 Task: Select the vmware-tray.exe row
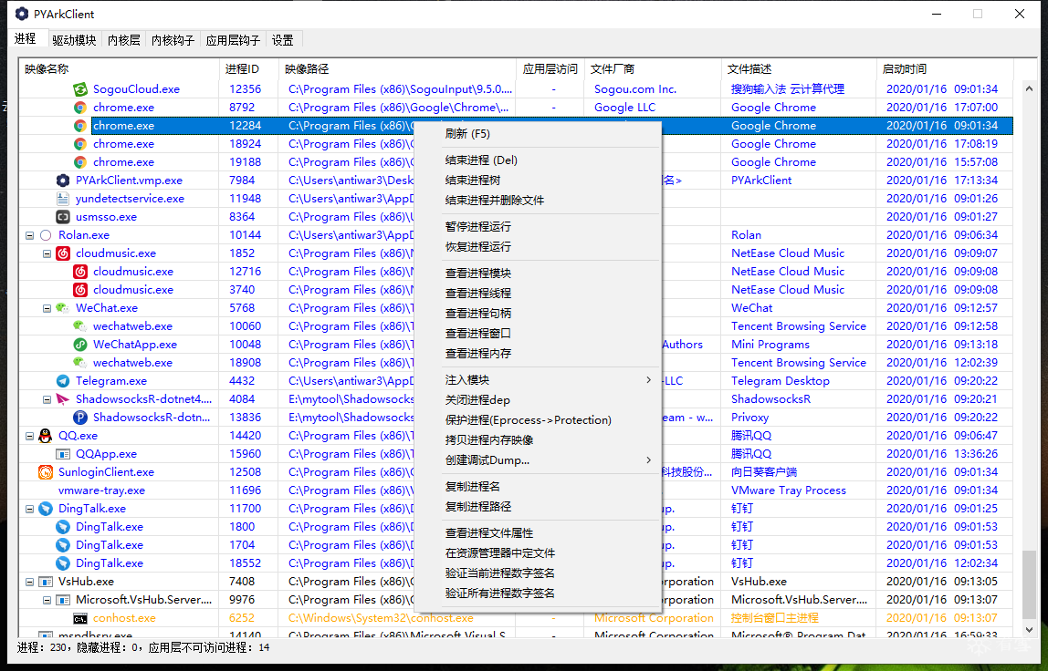point(516,490)
